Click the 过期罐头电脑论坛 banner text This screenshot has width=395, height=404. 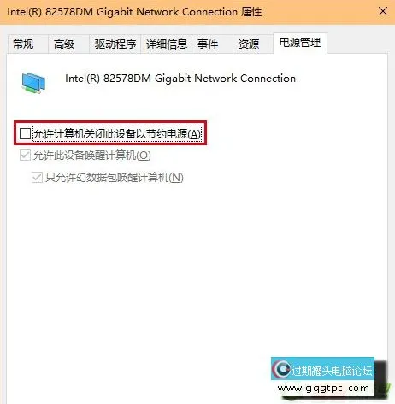tap(332, 371)
